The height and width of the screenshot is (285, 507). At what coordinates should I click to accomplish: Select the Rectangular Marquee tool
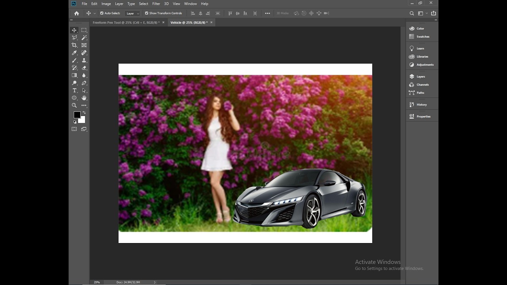pyautogui.click(x=84, y=30)
